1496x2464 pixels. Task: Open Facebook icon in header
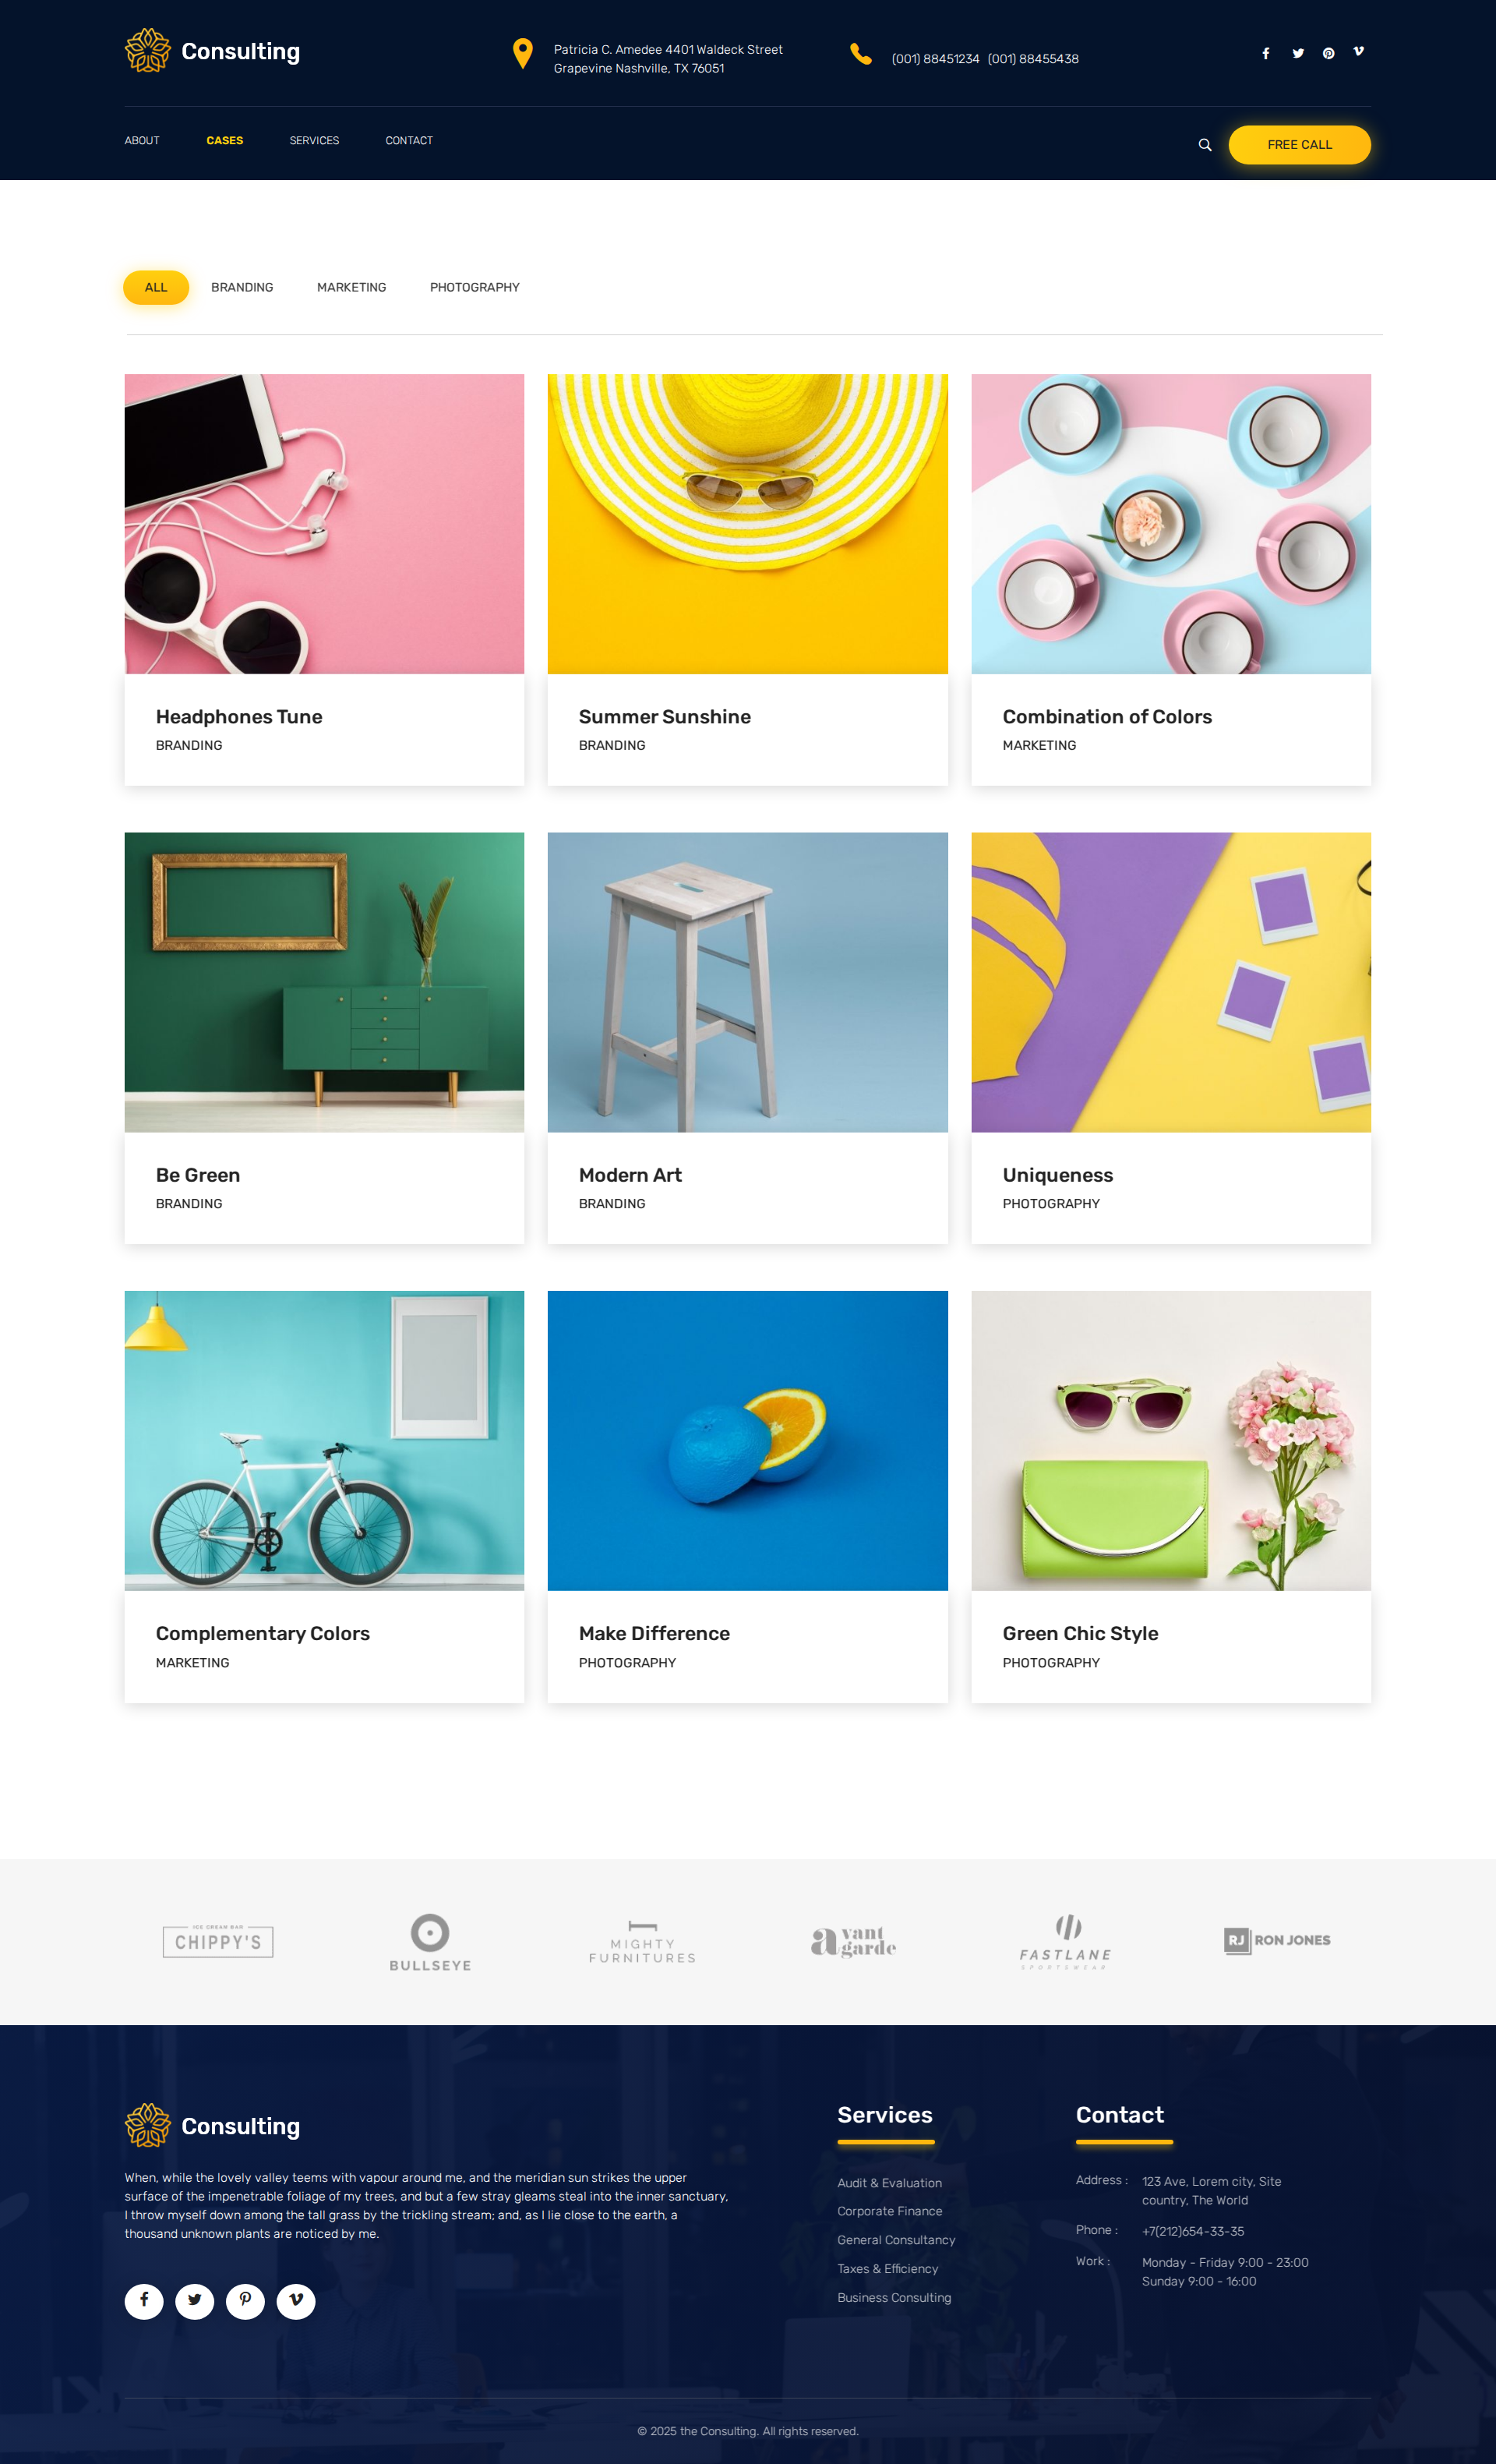click(1265, 53)
